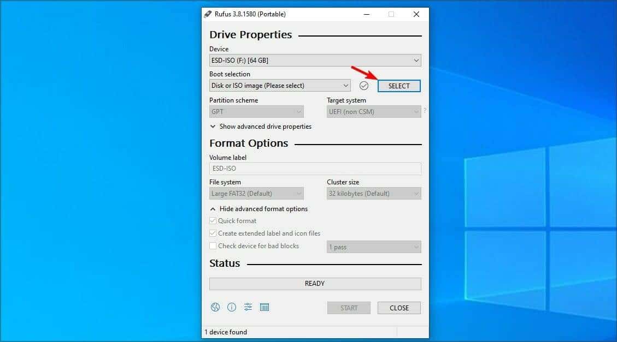Screen dimensions: 617x342
Task: Enable Check device for bad blocks
Action: [x=213, y=246]
